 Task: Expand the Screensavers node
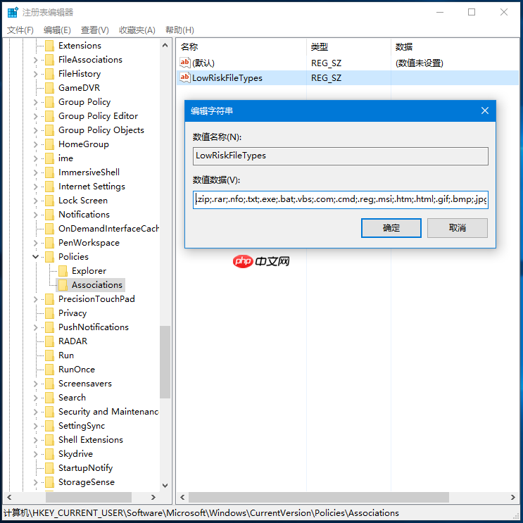click(x=36, y=384)
